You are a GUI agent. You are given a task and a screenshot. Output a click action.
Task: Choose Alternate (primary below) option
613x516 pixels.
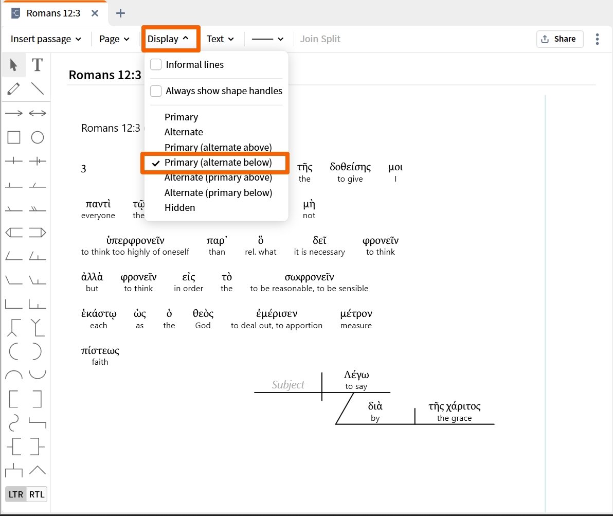(218, 193)
